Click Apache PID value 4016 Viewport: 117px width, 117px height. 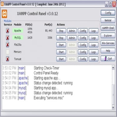30,32
